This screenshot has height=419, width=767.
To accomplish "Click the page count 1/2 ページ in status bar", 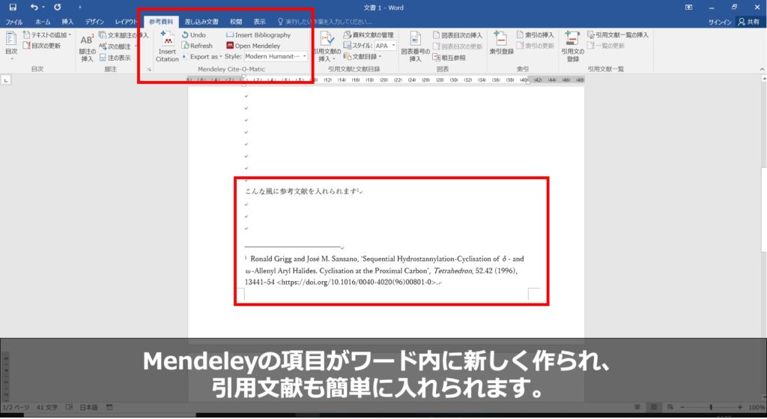I will coord(16,407).
